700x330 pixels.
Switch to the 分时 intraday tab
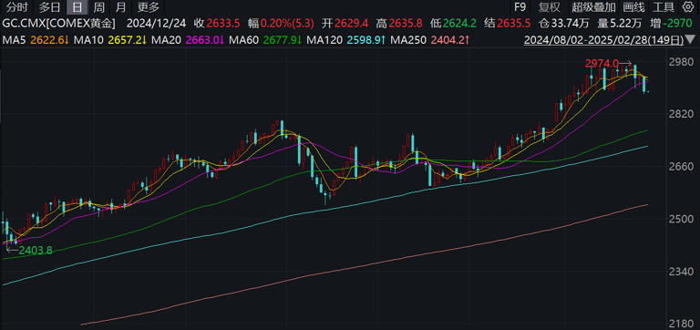click(x=17, y=7)
